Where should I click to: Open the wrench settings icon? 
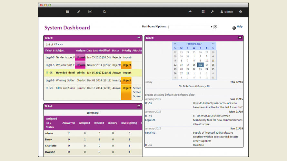212,12
